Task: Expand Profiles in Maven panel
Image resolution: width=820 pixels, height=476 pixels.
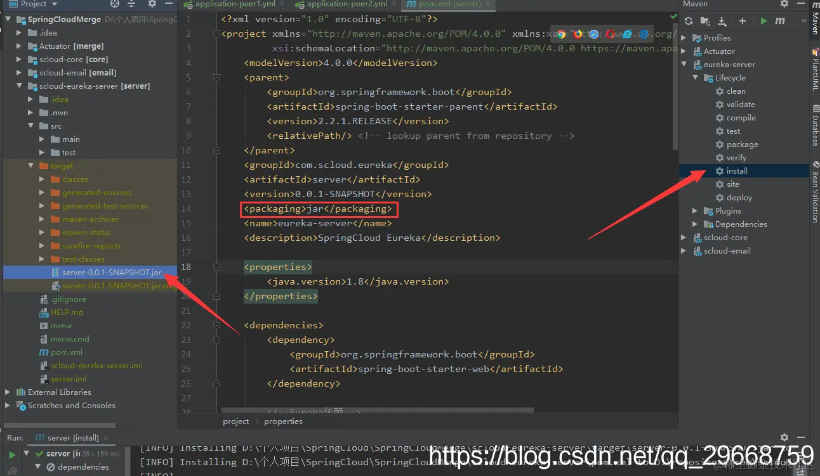Action: click(684, 37)
